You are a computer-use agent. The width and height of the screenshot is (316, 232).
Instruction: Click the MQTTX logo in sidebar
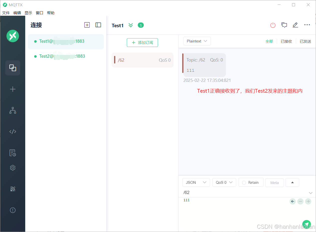(x=13, y=36)
